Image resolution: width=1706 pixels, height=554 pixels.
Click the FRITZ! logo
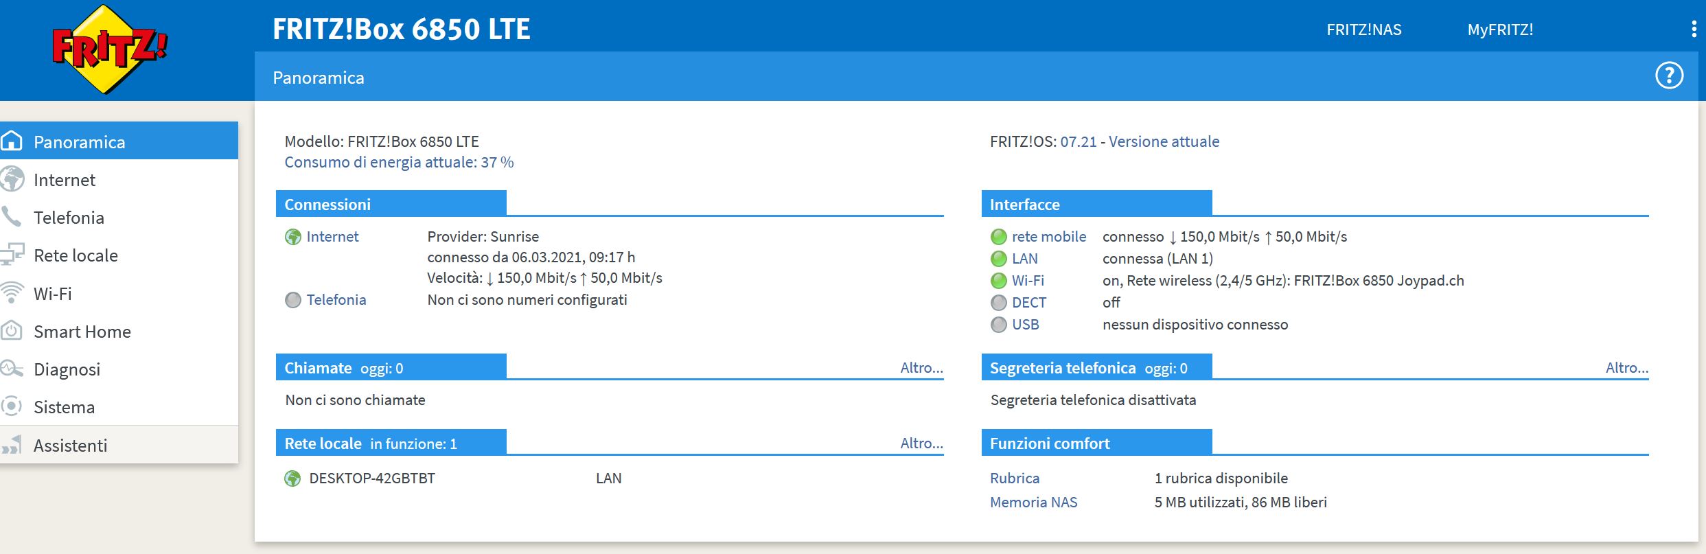pos(110,49)
